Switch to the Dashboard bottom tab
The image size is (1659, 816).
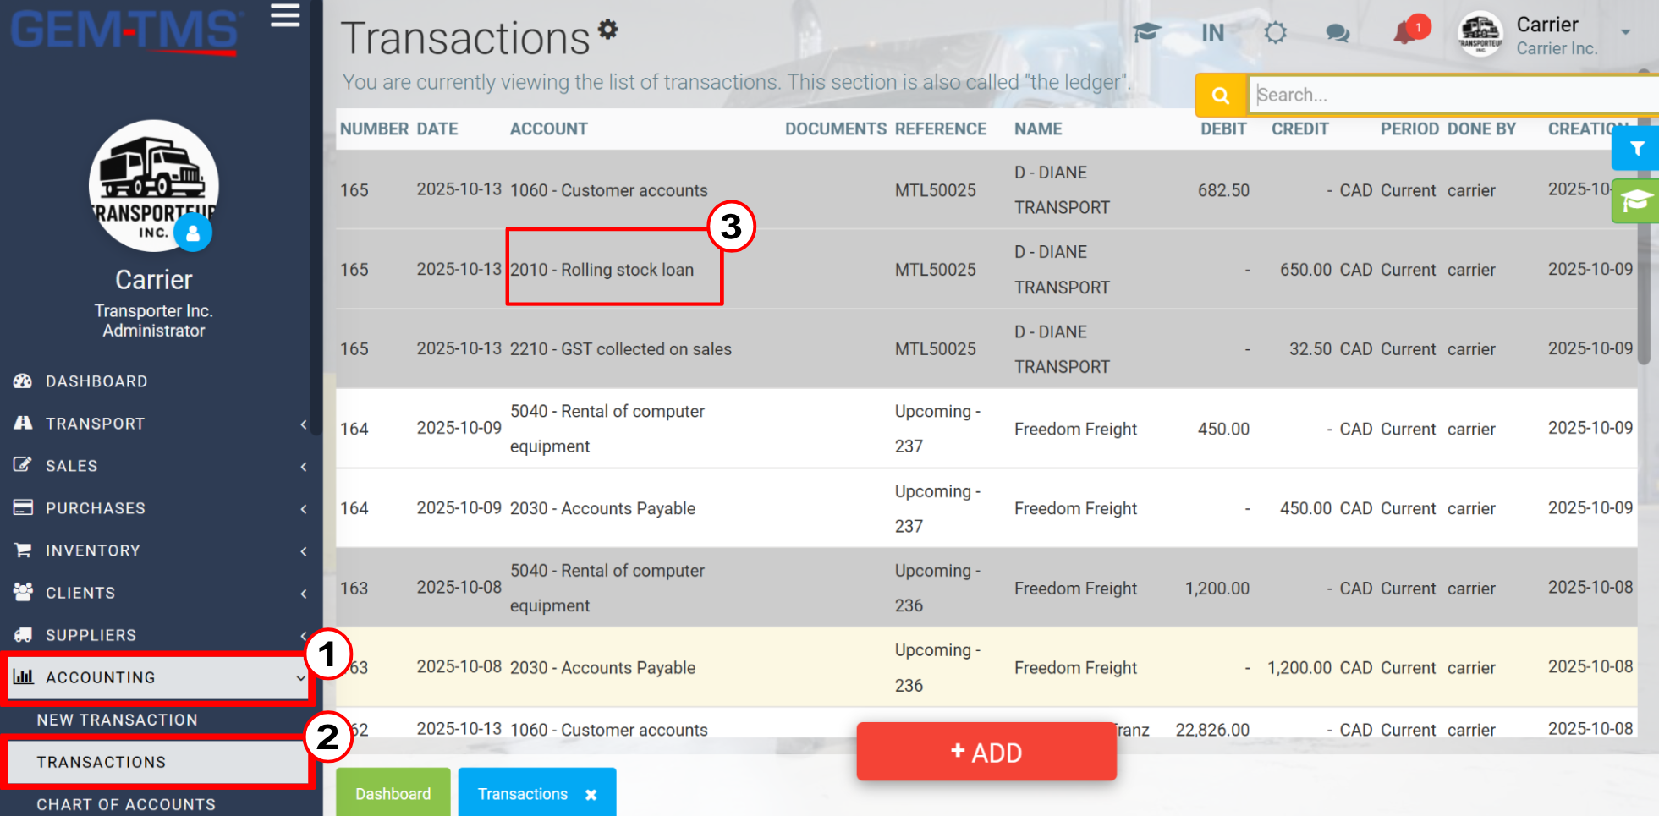(x=393, y=793)
